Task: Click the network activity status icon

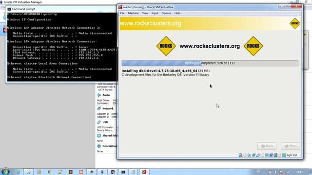Action: [253, 155]
